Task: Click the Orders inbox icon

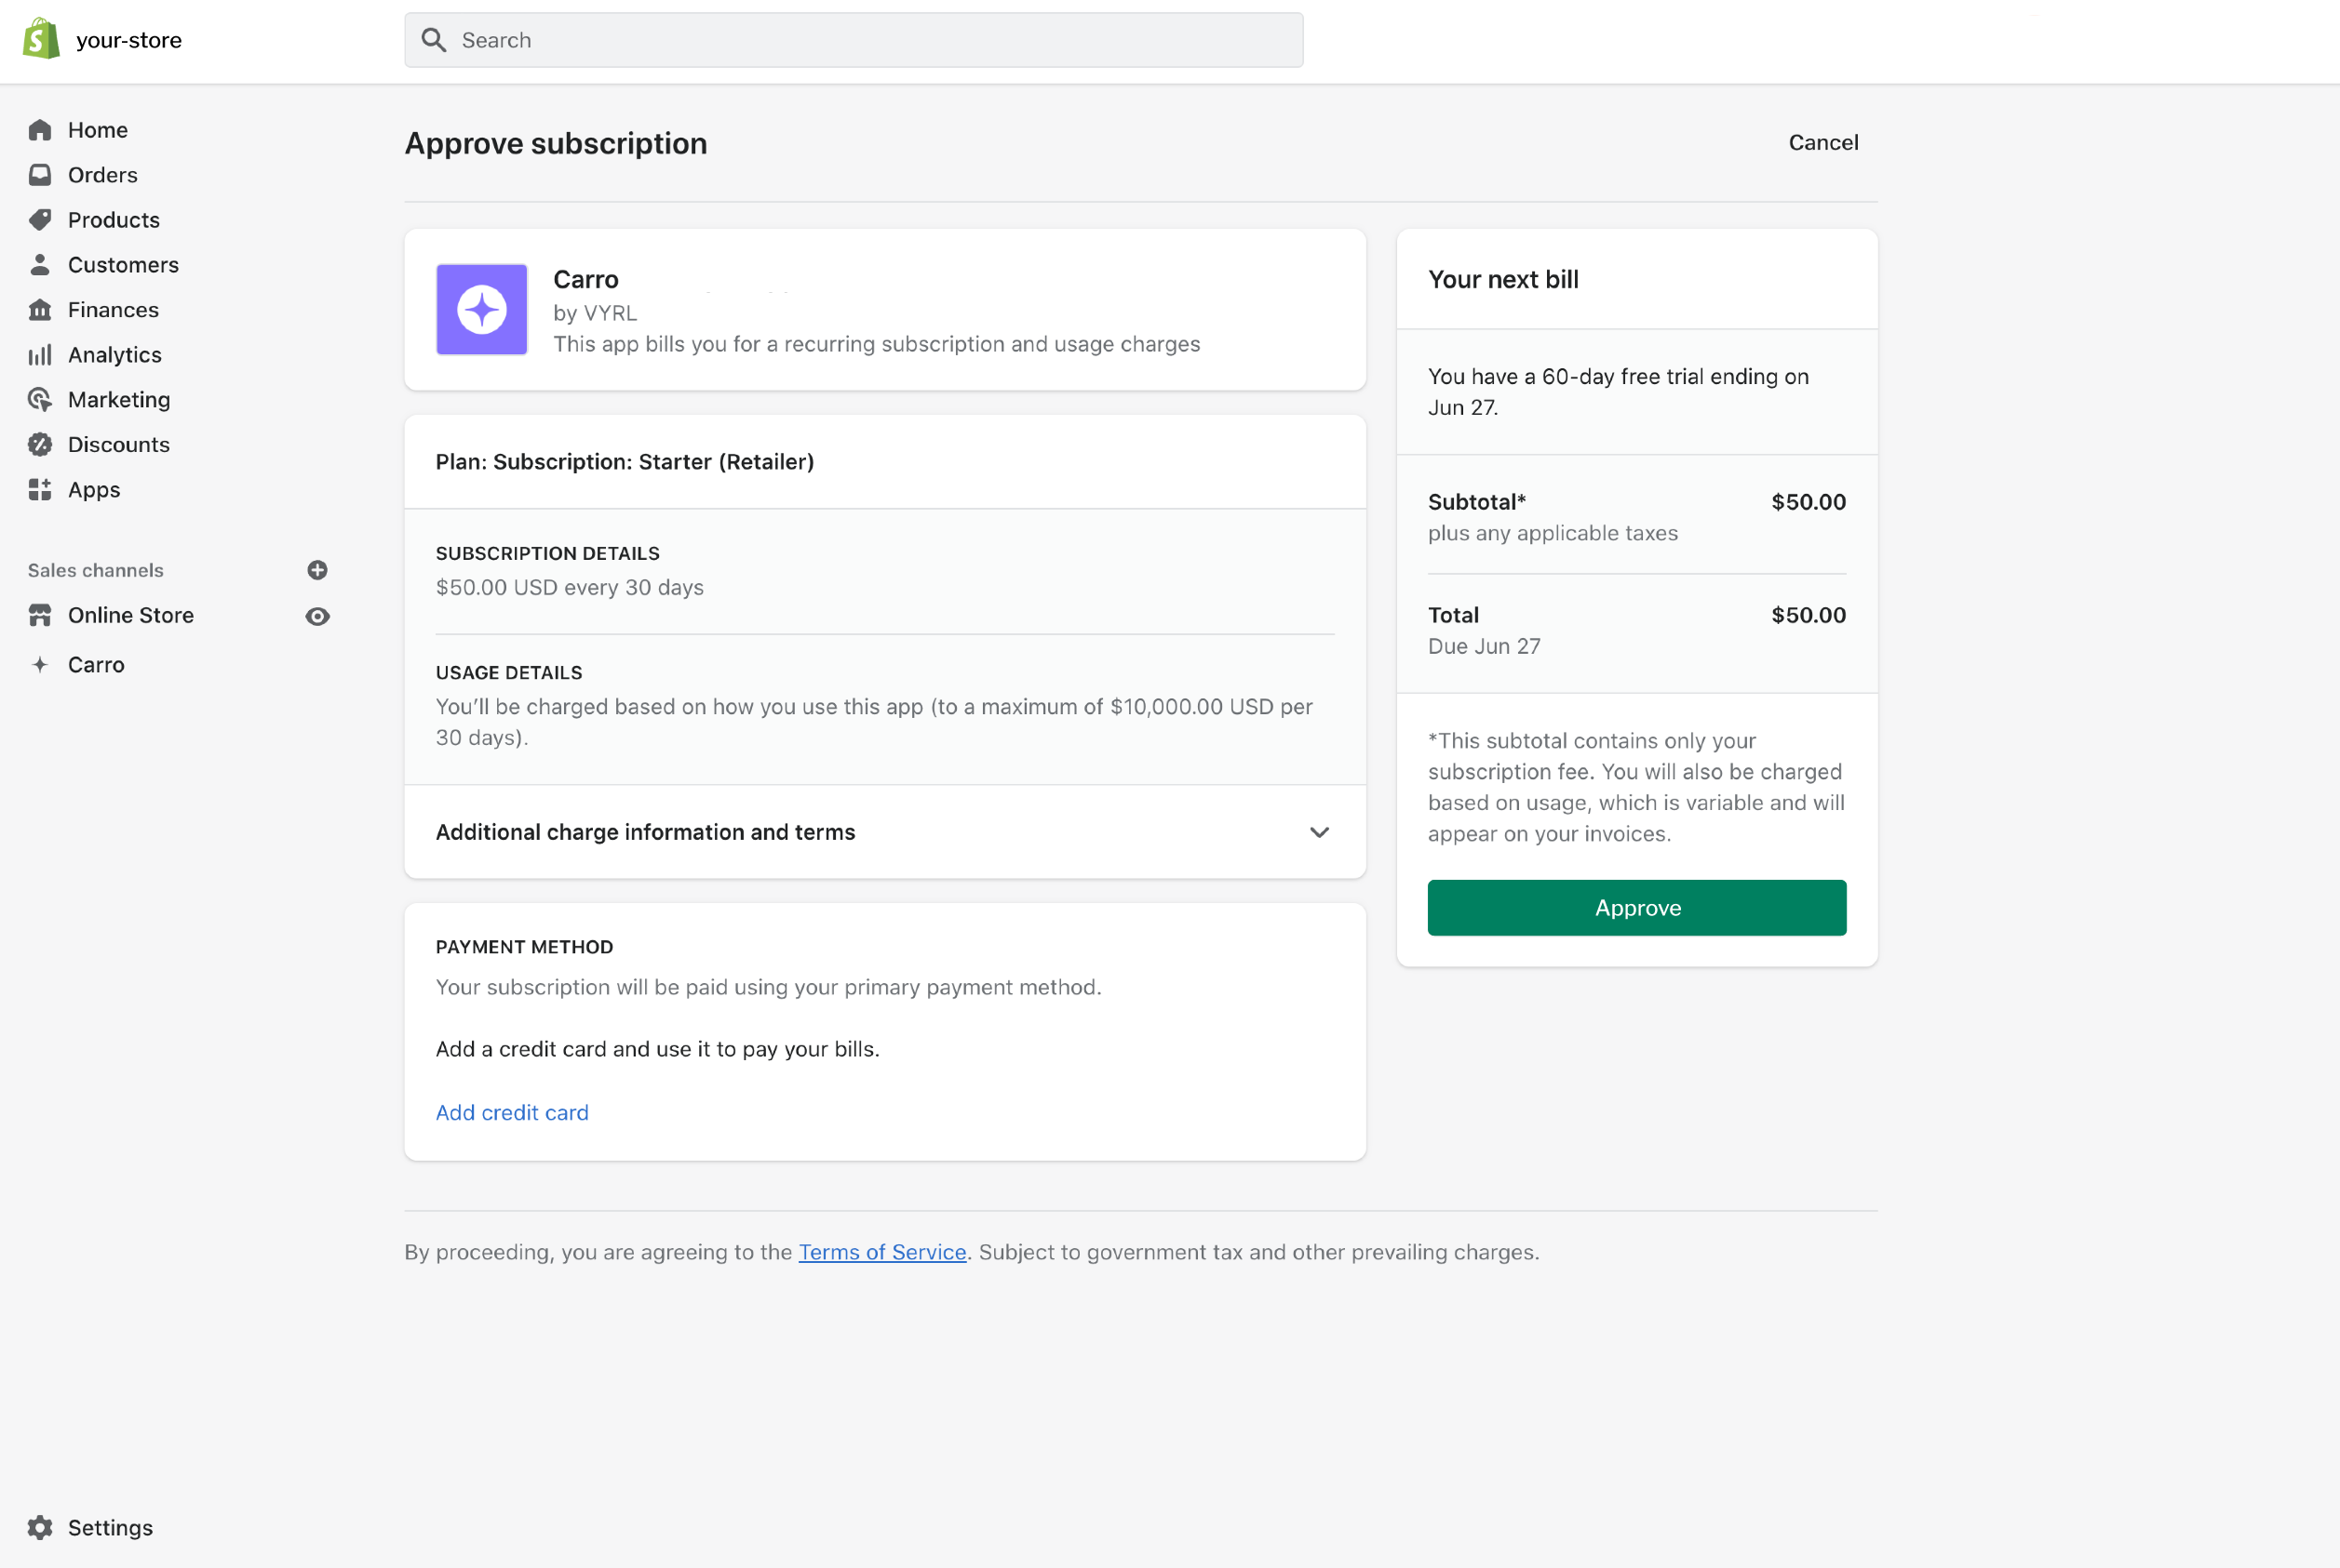Action: pos(40,175)
